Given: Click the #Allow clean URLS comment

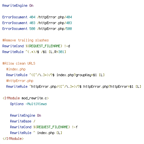Looking at the screenshot, I should coord(19,63).
